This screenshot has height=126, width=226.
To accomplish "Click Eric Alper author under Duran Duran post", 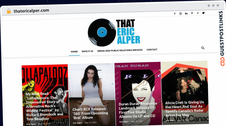I will point(124,122).
